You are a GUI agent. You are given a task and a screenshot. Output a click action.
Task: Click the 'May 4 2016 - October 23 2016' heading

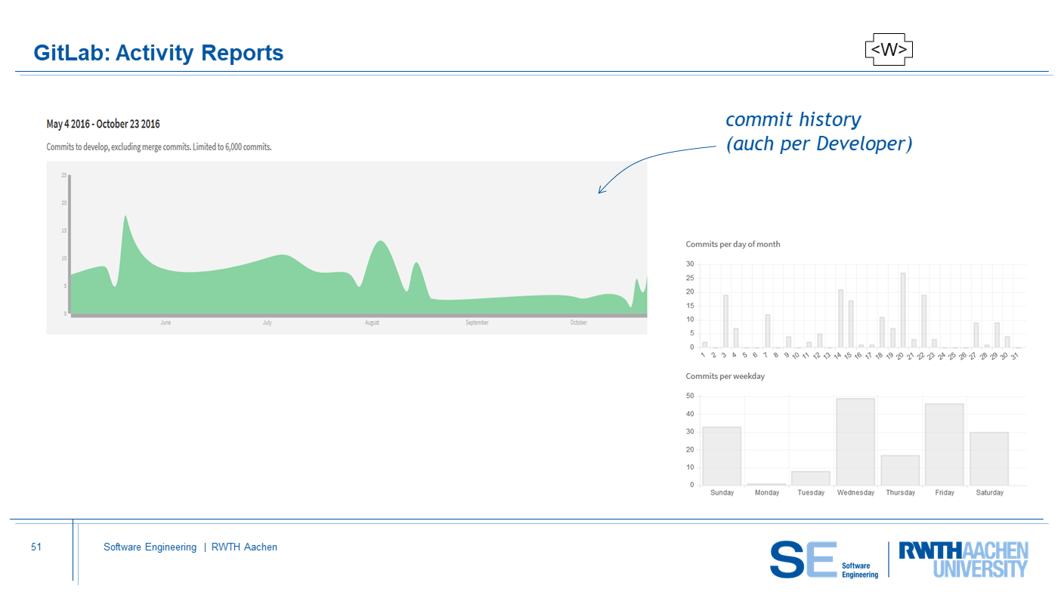(x=103, y=124)
